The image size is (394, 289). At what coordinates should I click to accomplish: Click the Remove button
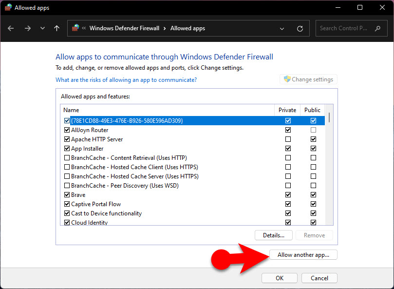tap(314, 235)
